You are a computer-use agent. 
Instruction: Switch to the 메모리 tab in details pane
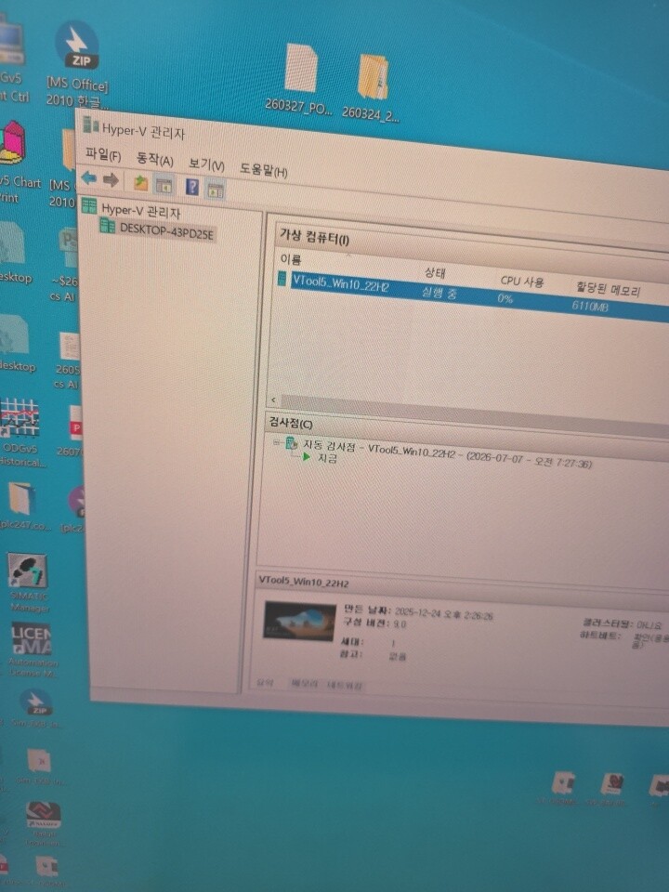305,684
